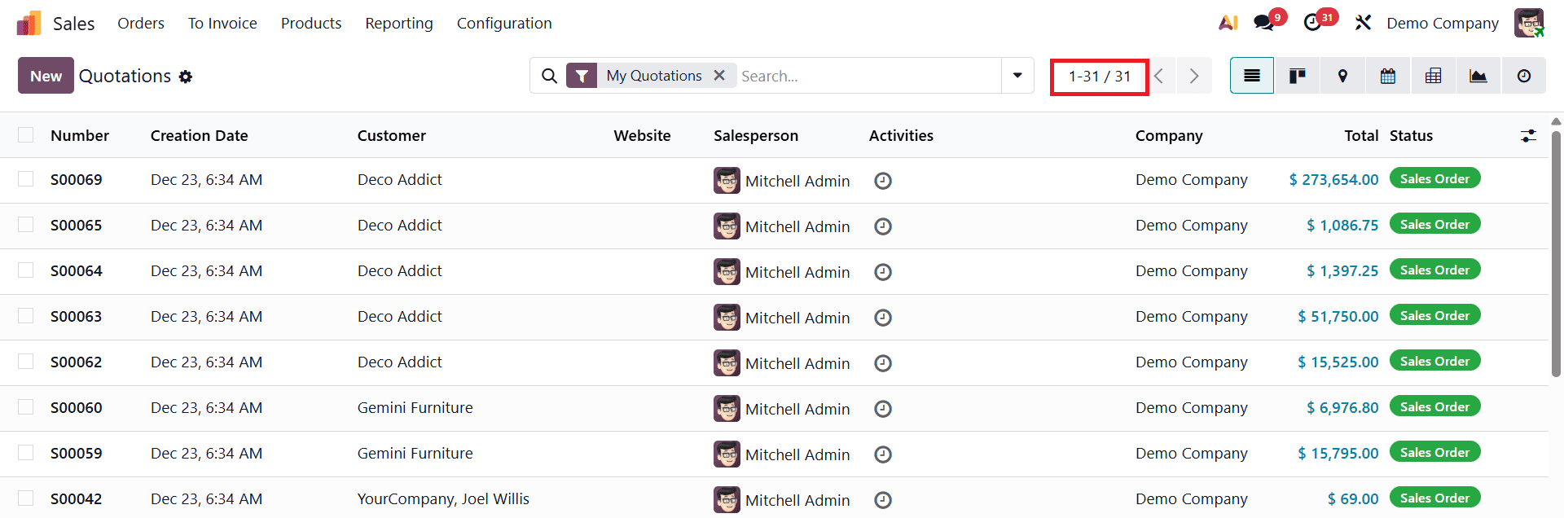
Task: Open optional column settings on list header
Action: tap(1528, 135)
